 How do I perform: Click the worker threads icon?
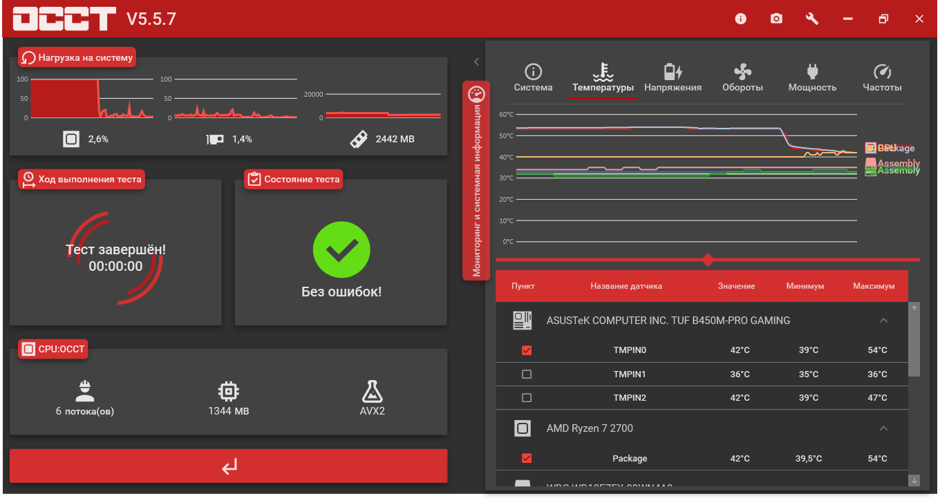pyautogui.click(x=85, y=392)
